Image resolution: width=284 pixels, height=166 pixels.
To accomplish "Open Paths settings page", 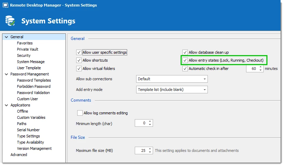I will coord(22,124).
